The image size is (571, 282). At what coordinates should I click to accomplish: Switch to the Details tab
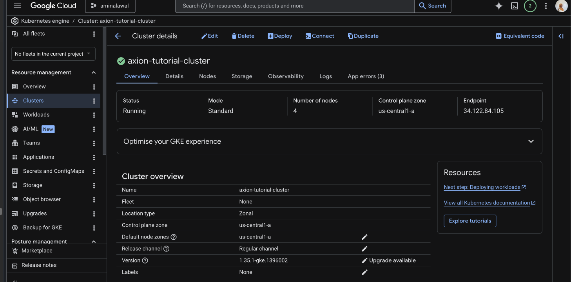(x=174, y=76)
